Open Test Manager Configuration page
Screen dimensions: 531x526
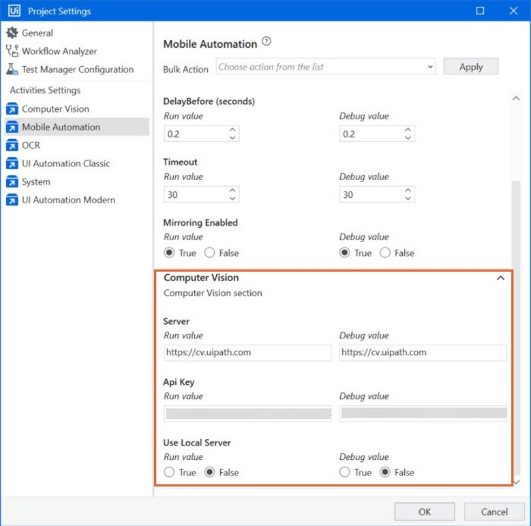78,70
